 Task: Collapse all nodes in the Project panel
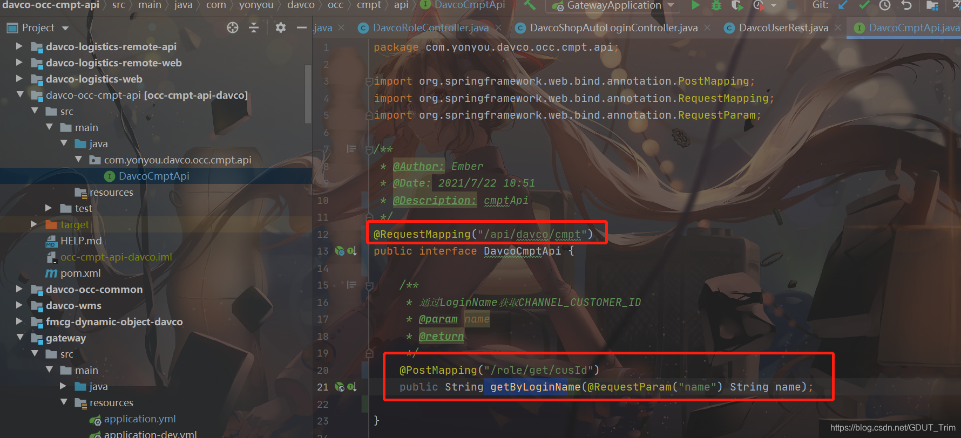(x=254, y=28)
